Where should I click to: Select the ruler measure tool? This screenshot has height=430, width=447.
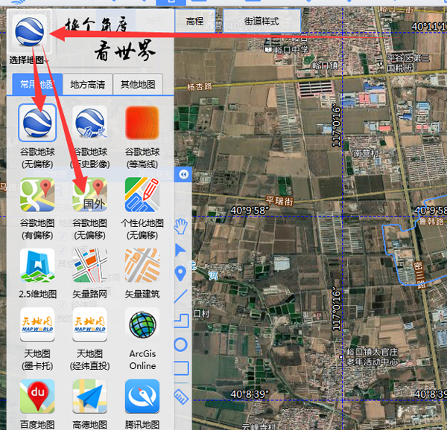(x=181, y=396)
